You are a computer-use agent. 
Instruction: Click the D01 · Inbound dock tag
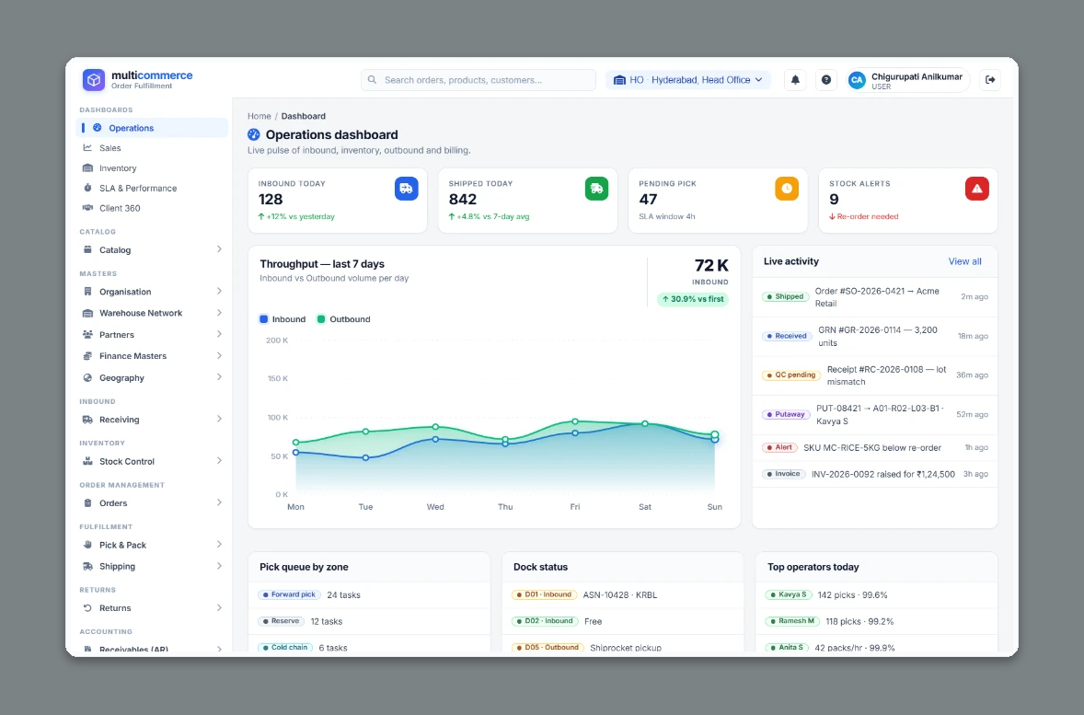pyautogui.click(x=545, y=594)
